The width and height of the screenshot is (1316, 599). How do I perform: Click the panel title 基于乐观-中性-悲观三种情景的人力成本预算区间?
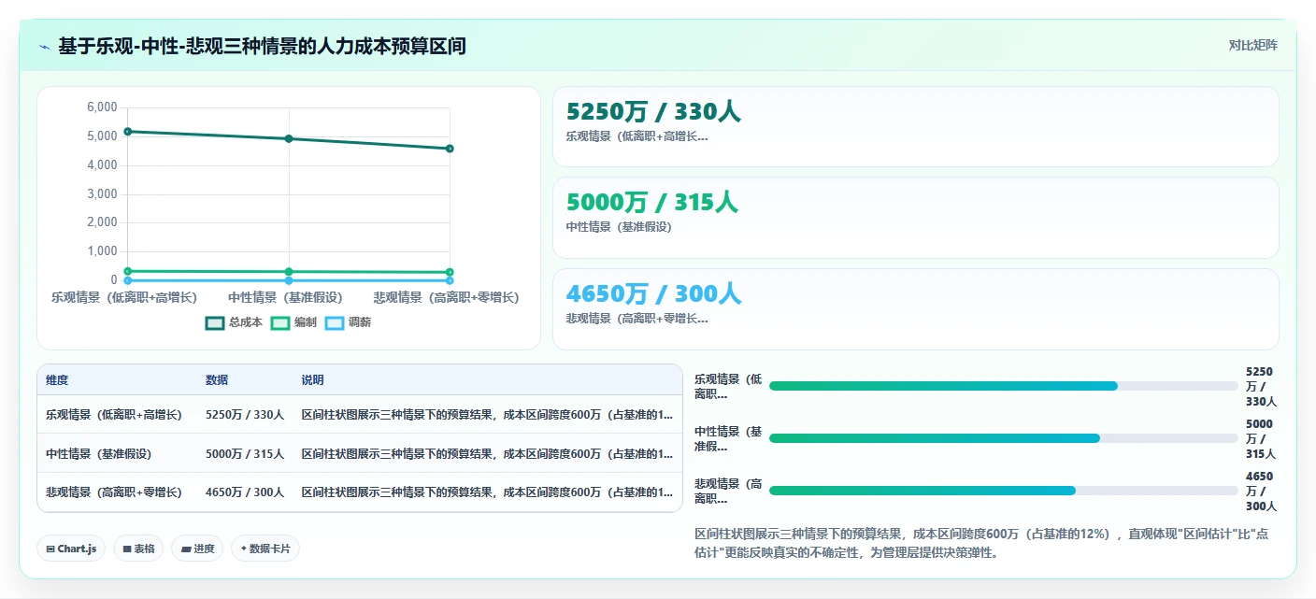[x=262, y=46]
